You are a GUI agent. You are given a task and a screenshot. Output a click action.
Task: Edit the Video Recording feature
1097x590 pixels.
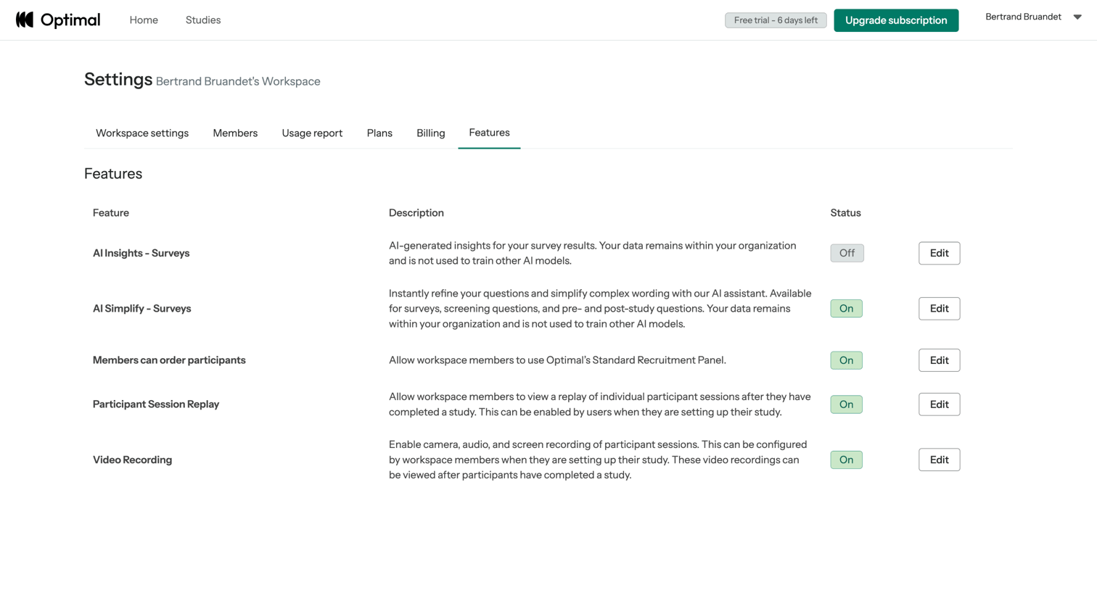coord(939,460)
